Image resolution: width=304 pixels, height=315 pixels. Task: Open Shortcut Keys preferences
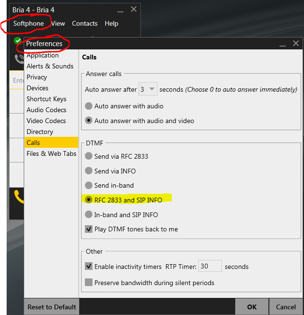[51, 99]
